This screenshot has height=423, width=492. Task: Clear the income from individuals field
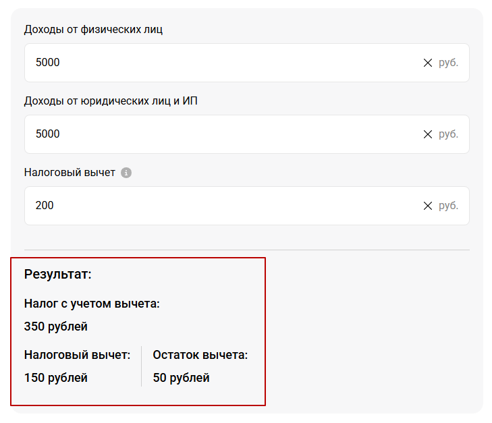point(428,63)
